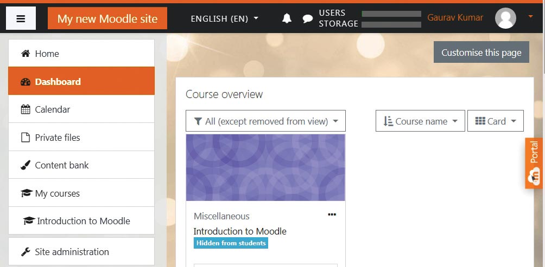The width and height of the screenshot is (545, 267).
Task: Open Calendar from the side navigation
Action: (x=81, y=109)
